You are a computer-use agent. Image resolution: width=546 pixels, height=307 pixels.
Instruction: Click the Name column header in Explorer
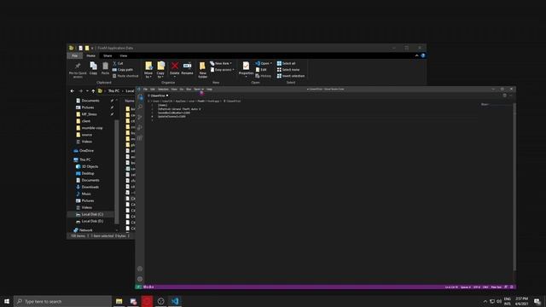[130, 101]
